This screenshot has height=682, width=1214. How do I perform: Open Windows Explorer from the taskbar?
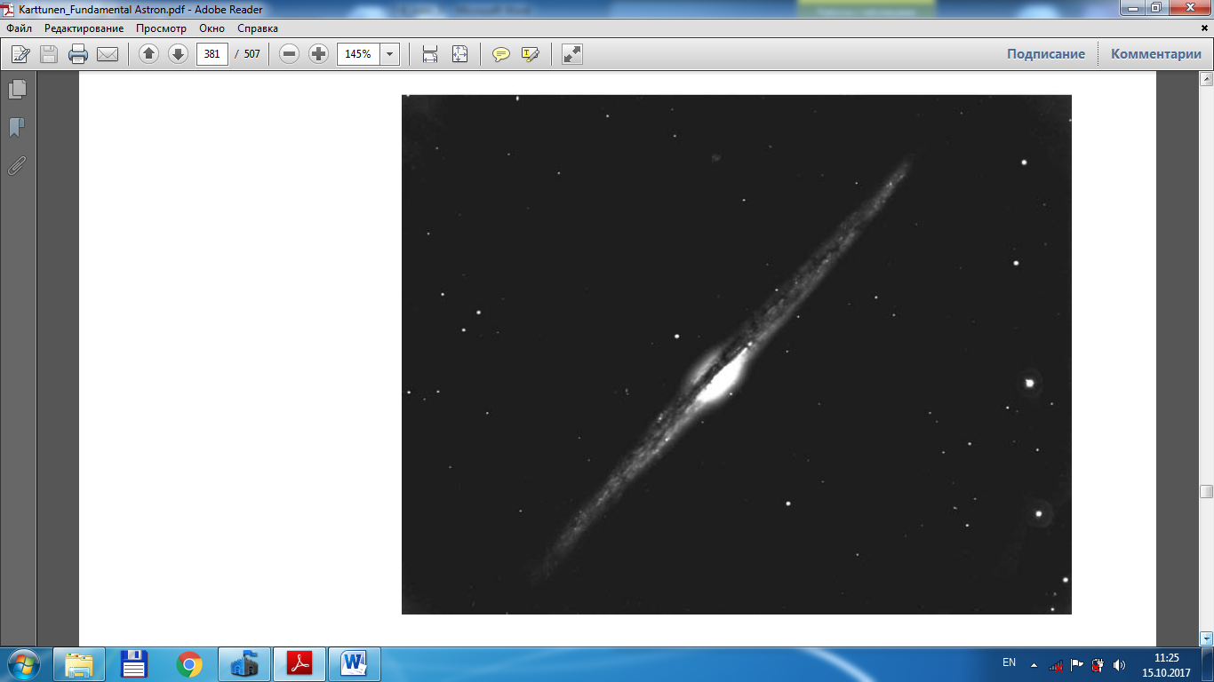coord(79,664)
